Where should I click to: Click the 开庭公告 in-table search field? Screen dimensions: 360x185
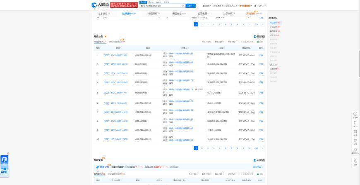pyautogui.click(x=247, y=42)
